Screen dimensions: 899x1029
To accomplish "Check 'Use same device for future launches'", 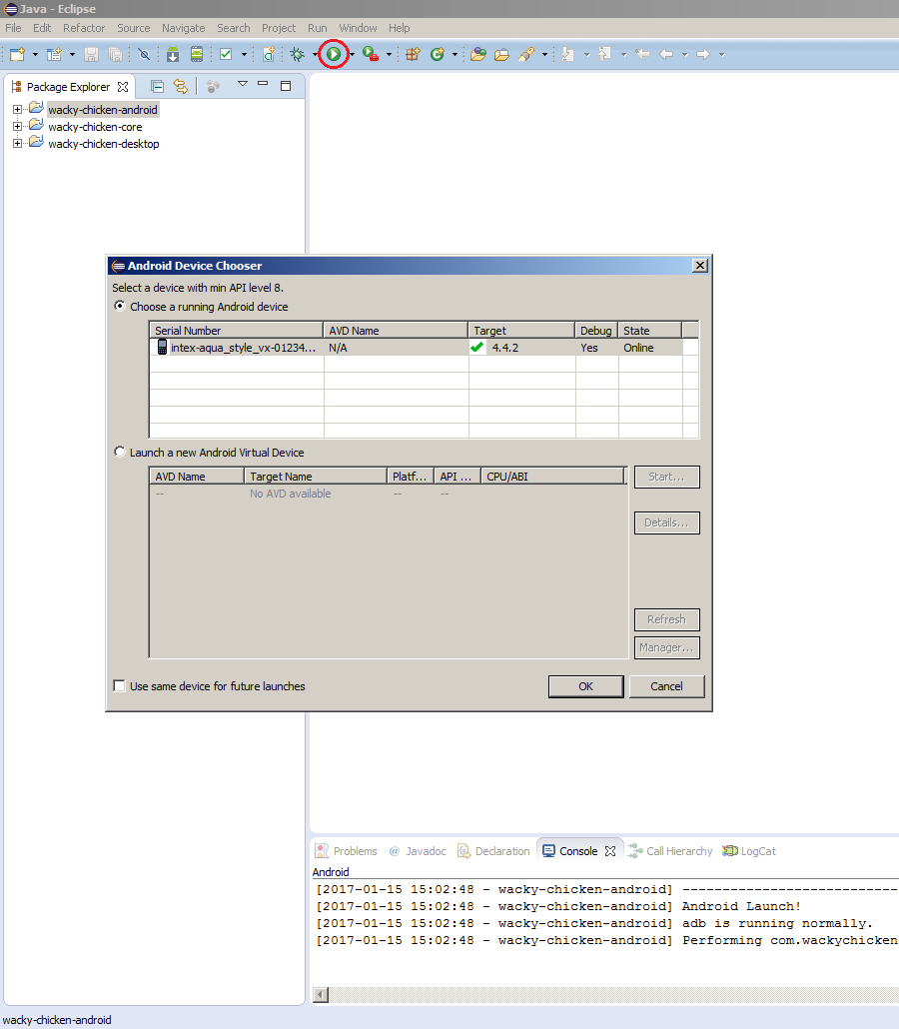I will [x=120, y=686].
